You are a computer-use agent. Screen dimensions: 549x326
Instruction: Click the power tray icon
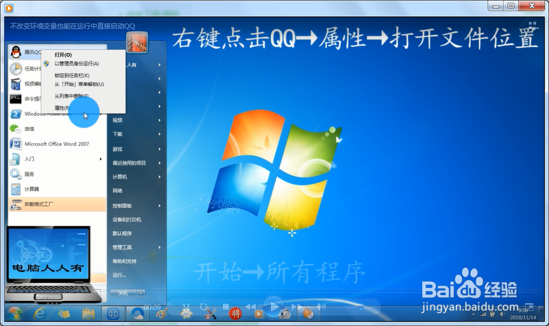click(x=492, y=314)
